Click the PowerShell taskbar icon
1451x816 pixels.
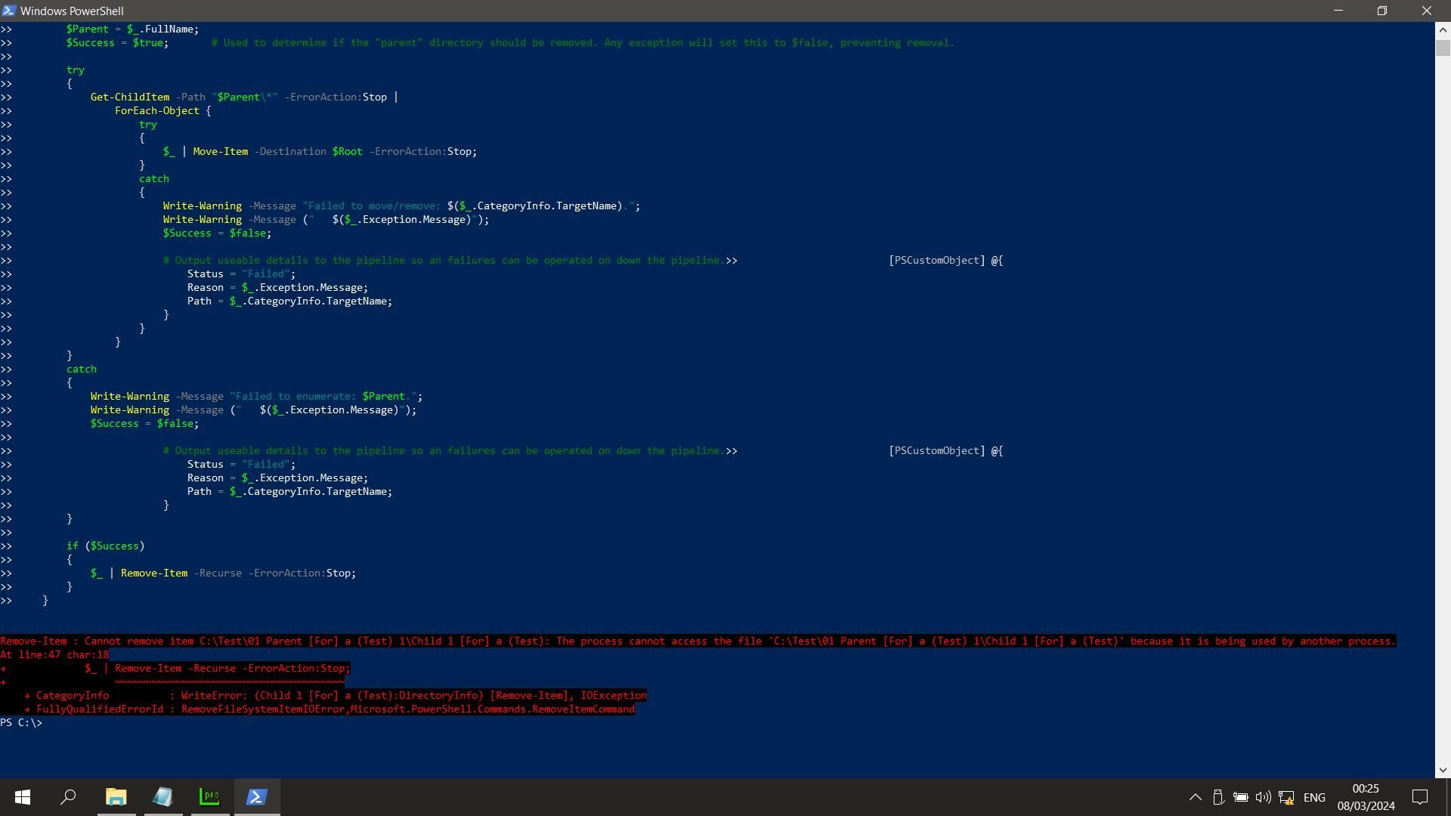[x=256, y=797]
